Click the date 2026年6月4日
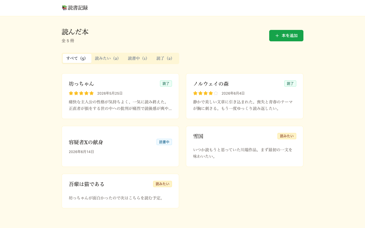 (x=233, y=93)
